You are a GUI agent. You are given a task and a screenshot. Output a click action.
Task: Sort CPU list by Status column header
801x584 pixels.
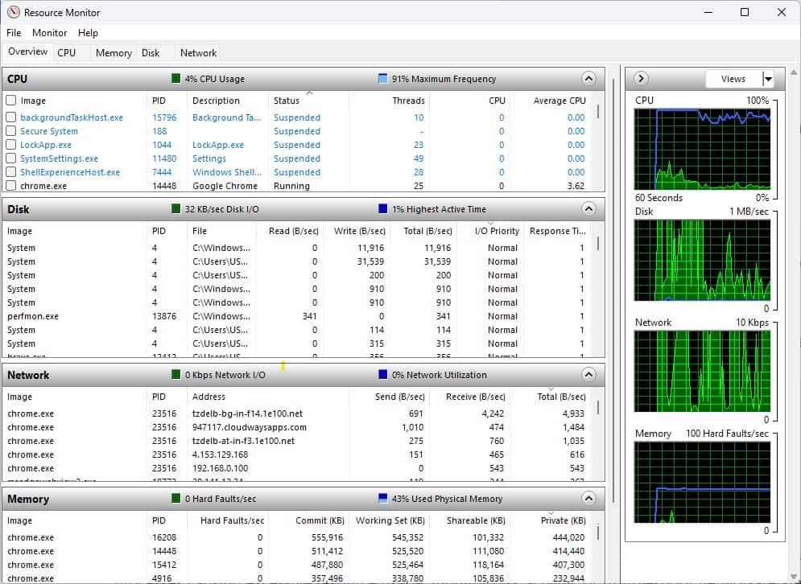308,101
